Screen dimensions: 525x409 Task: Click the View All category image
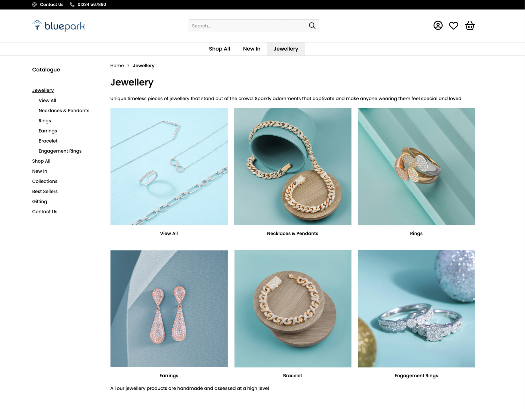tap(169, 167)
